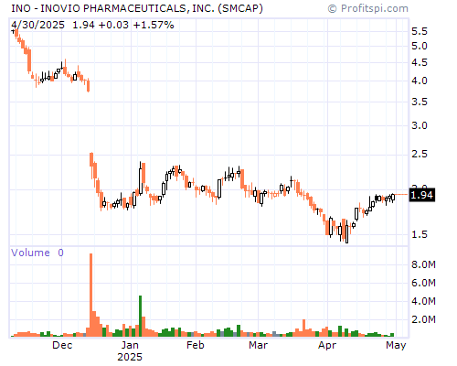Click the 4.5 price axis label
This screenshot has height=366, width=457.
click(x=420, y=62)
